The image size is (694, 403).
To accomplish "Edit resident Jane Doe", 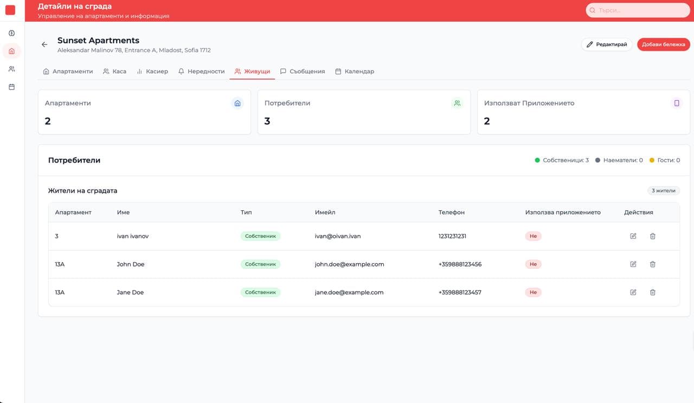I will tap(633, 292).
